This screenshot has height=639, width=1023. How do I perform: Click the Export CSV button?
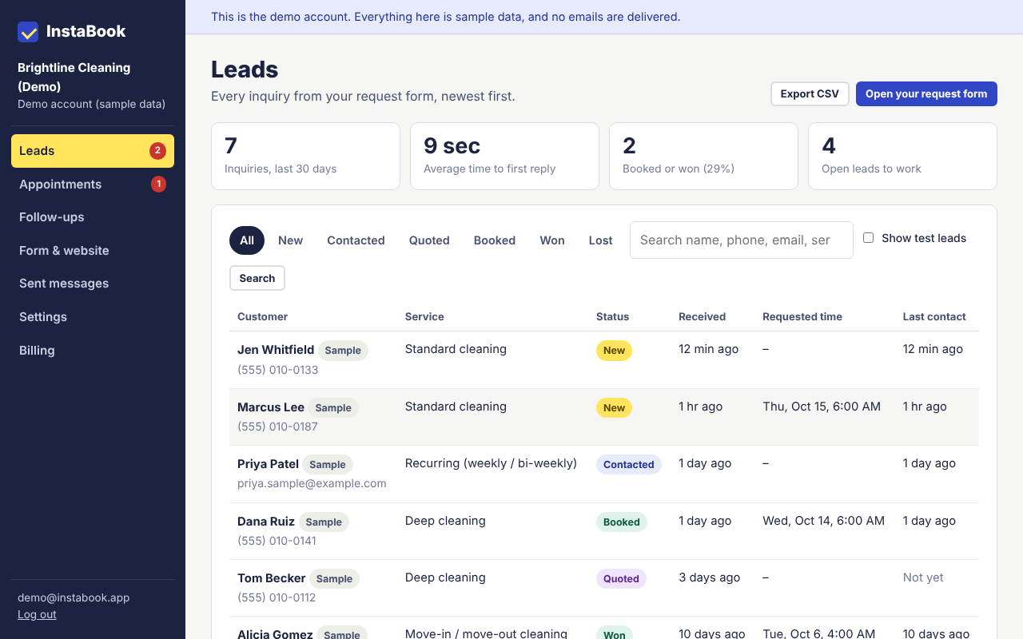pyautogui.click(x=810, y=93)
